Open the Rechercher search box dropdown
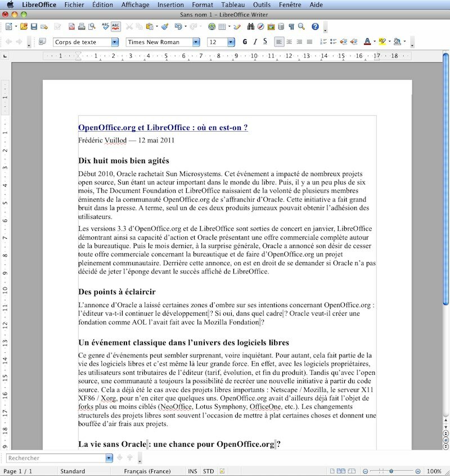The width and height of the screenshot is (450, 476). pyautogui.click(x=109, y=458)
